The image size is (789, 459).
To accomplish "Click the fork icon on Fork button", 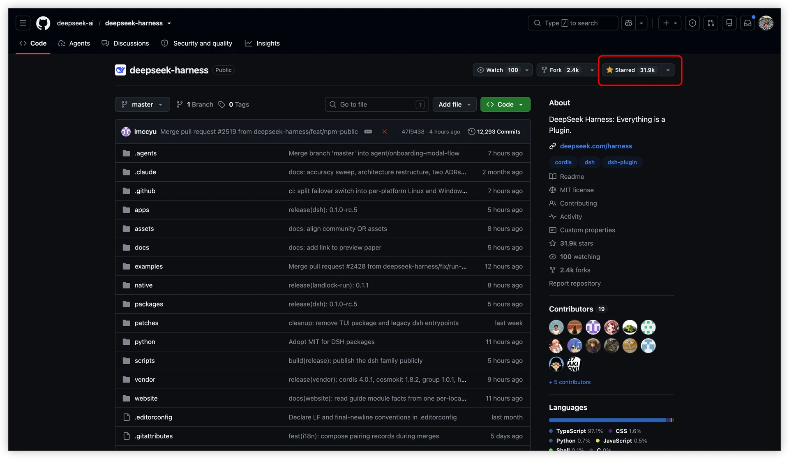I will click(x=544, y=70).
